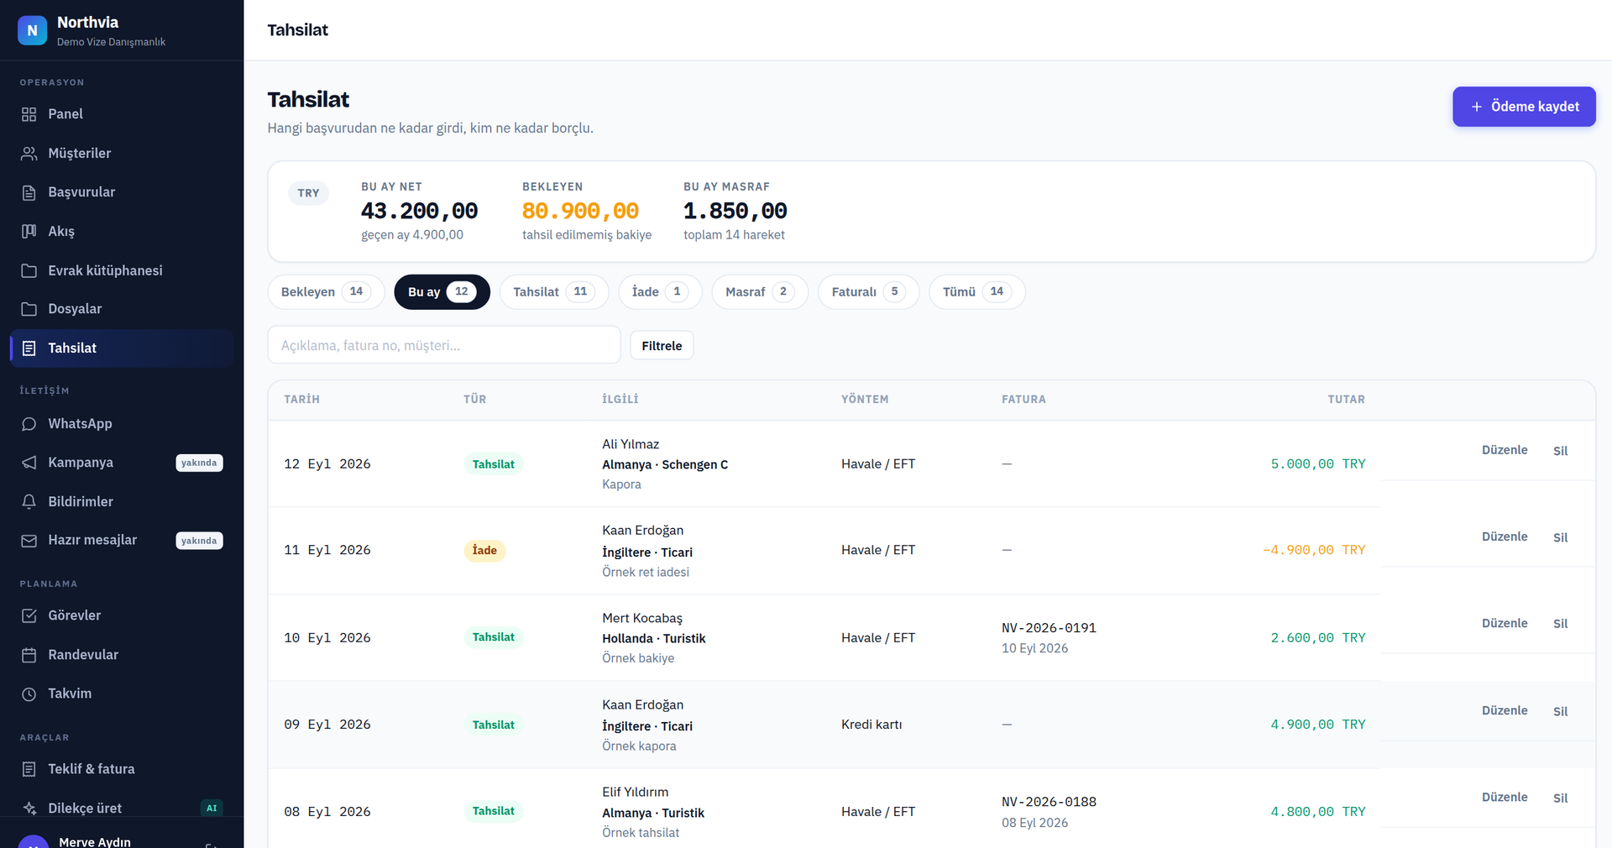This screenshot has width=1612, height=848.
Task: Open Kampanya megaphone icon
Action: pyautogui.click(x=29, y=463)
